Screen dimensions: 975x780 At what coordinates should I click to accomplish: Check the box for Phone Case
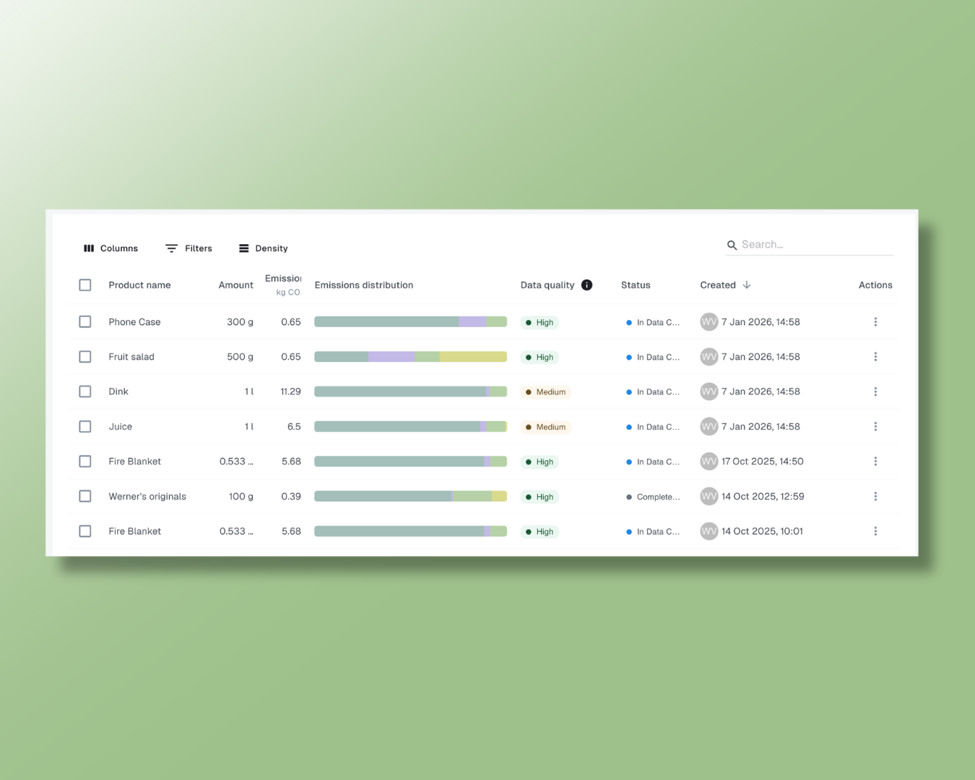coord(85,322)
